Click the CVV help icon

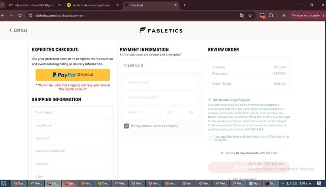point(191,112)
